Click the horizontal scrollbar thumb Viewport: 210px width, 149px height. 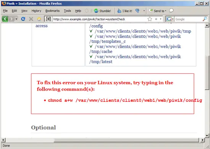coord(126,140)
